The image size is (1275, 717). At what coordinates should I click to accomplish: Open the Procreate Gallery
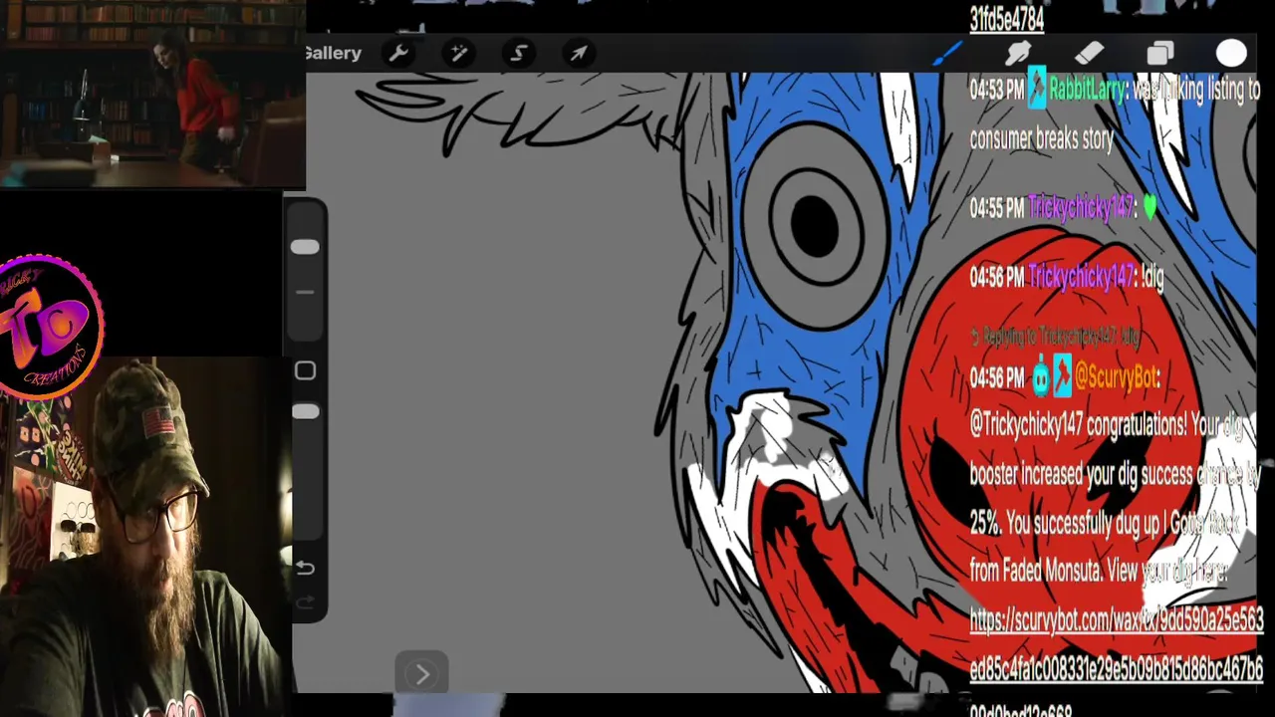tap(334, 53)
